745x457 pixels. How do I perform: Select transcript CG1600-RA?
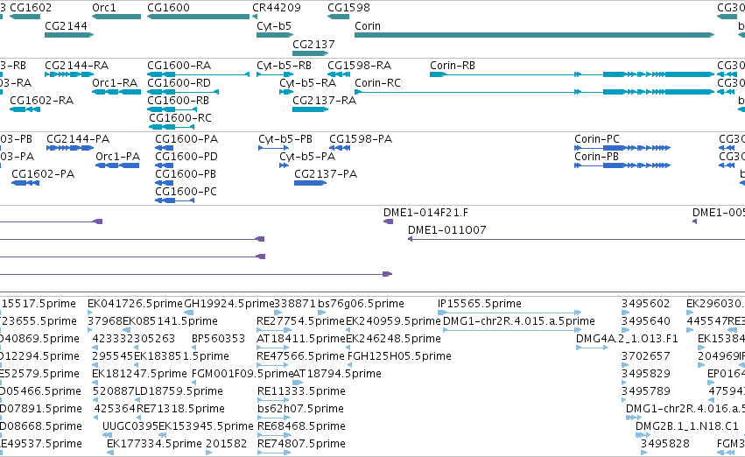pyautogui.click(x=198, y=74)
